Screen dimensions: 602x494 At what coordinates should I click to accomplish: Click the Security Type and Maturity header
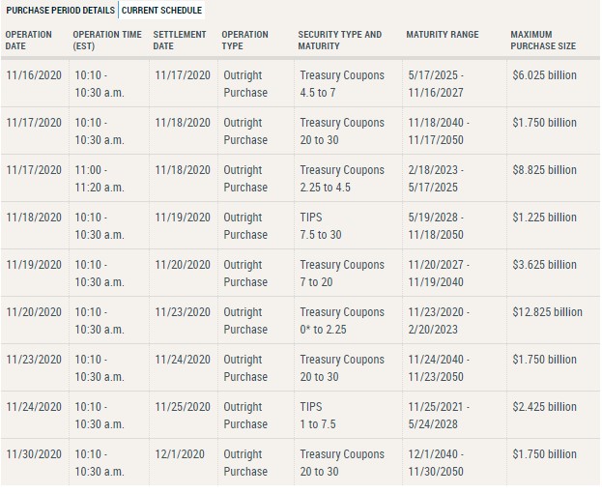339,40
